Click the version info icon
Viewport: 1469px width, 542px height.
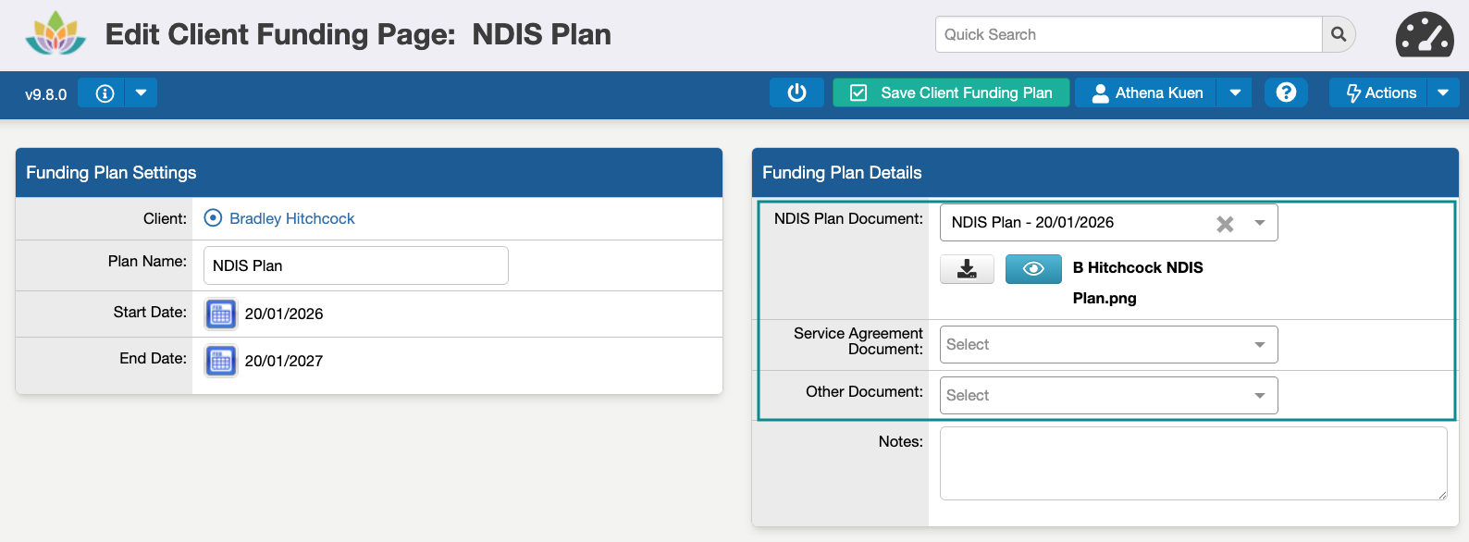105,93
